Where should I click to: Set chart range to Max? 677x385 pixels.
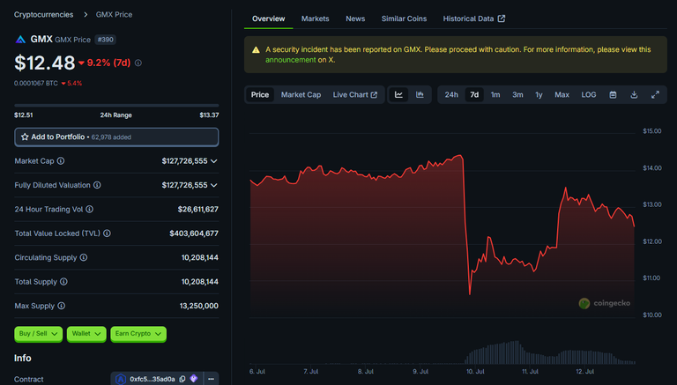tap(562, 95)
